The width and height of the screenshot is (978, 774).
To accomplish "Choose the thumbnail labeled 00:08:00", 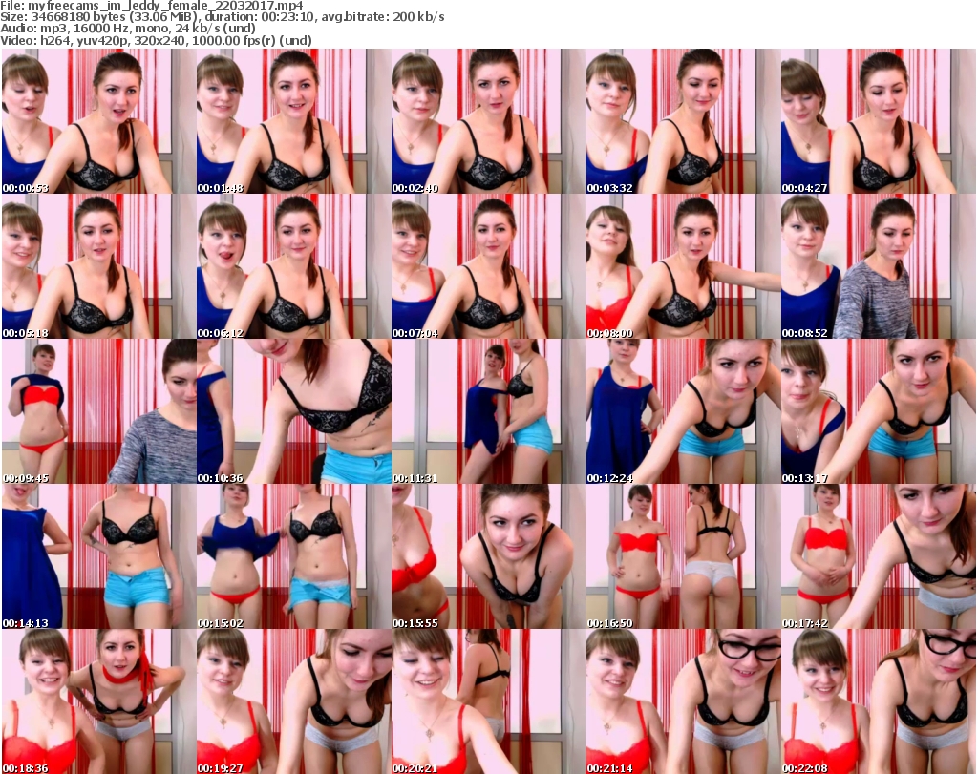I will click(x=683, y=266).
